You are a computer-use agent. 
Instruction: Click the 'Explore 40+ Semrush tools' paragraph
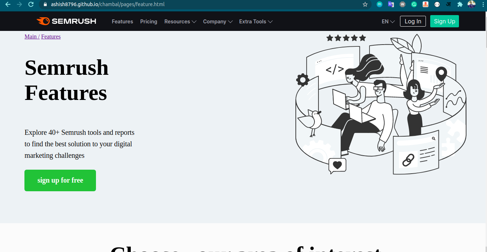point(79,144)
